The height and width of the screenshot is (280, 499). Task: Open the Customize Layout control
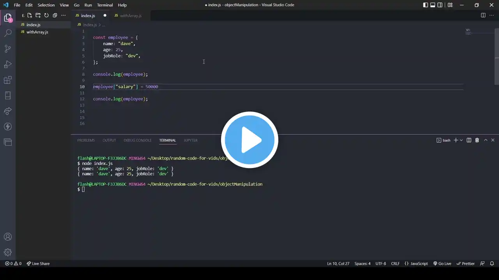(x=450, y=5)
